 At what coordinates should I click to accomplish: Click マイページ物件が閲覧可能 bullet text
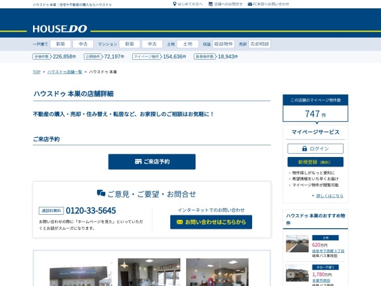point(316,185)
